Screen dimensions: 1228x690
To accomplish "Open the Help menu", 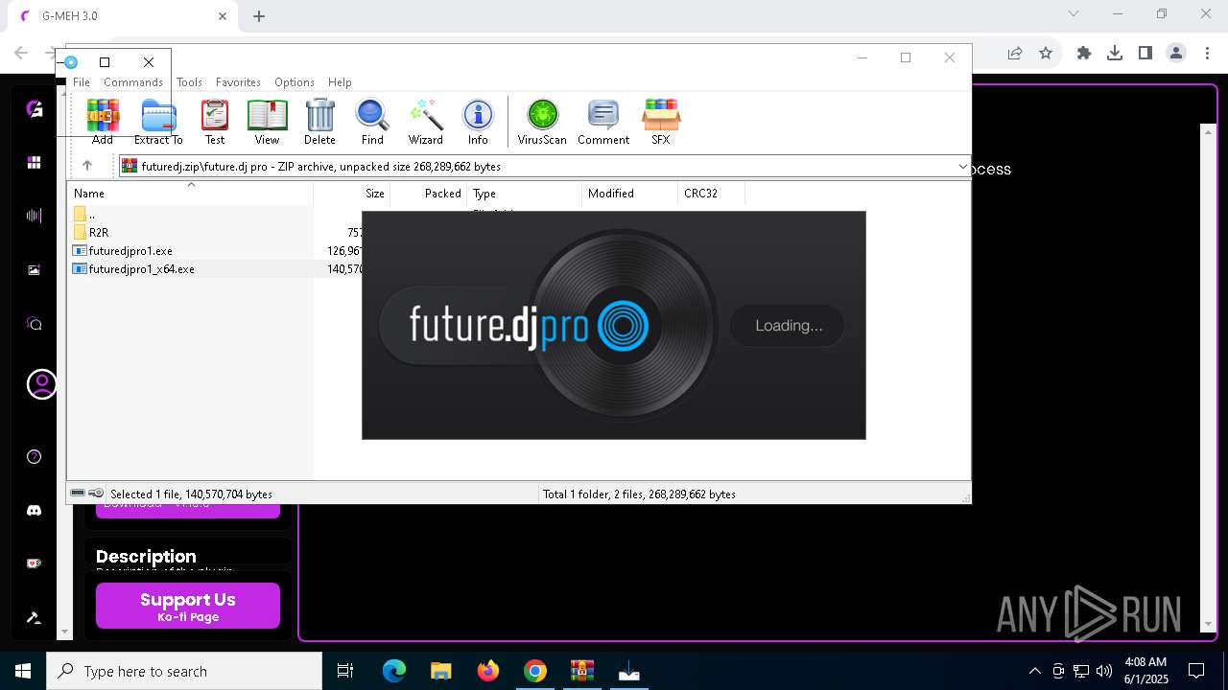I will click(340, 82).
